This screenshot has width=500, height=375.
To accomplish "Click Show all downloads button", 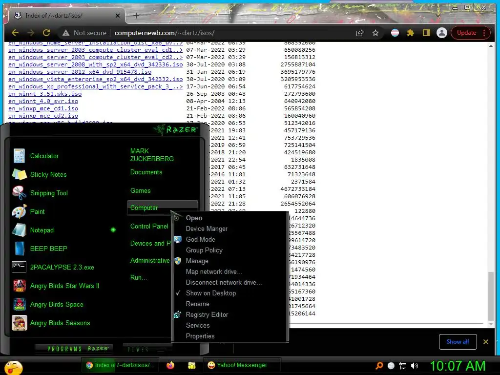I will click(458, 342).
